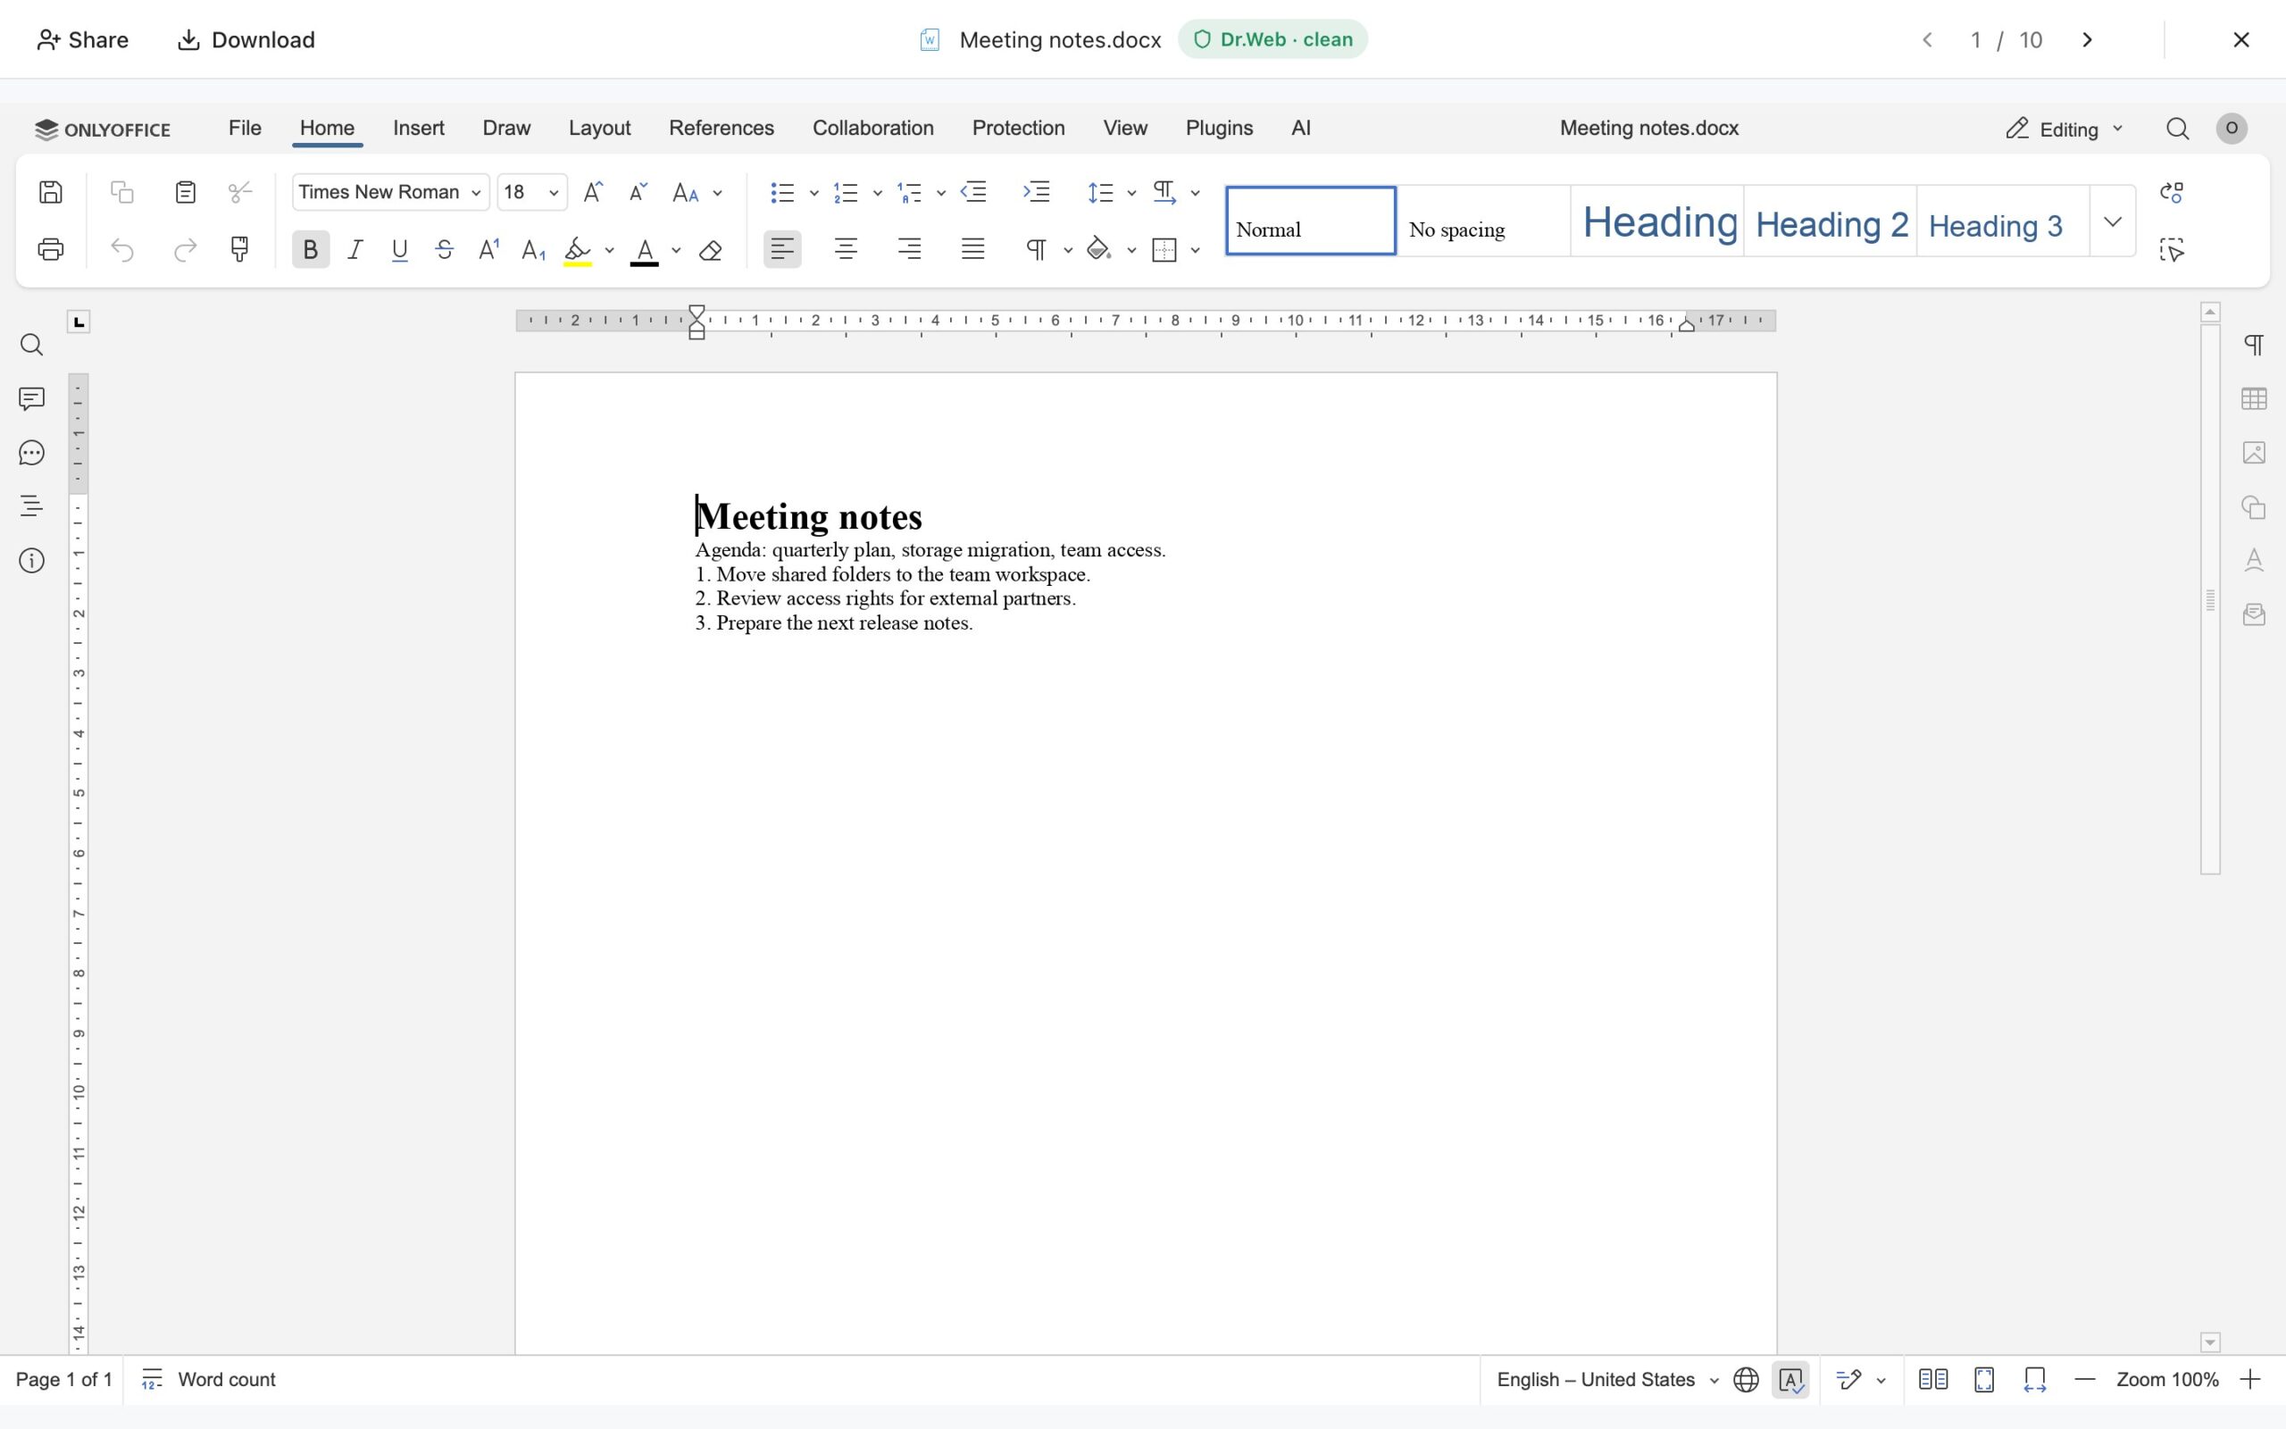Open the Chat panel in left sidebar
The height and width of the screenshot is (1429, 2286).
click(31, 453)
